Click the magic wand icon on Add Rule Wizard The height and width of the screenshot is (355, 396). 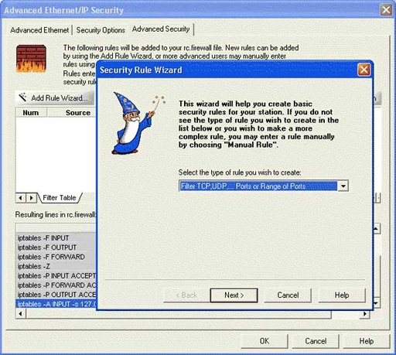pyautogui.click(x=22, y=97)
